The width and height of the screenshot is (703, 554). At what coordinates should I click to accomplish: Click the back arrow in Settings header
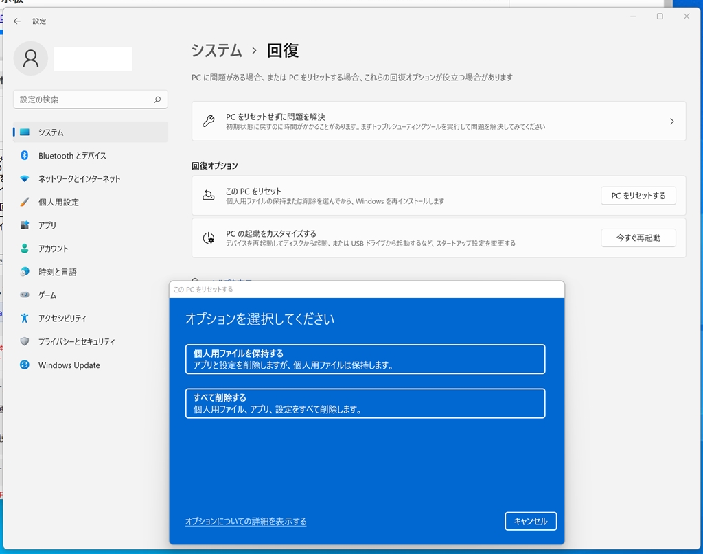pos(17,21)
